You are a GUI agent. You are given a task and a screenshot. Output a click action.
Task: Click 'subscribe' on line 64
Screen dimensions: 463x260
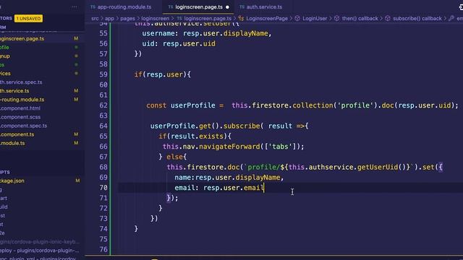pos(242,126)
